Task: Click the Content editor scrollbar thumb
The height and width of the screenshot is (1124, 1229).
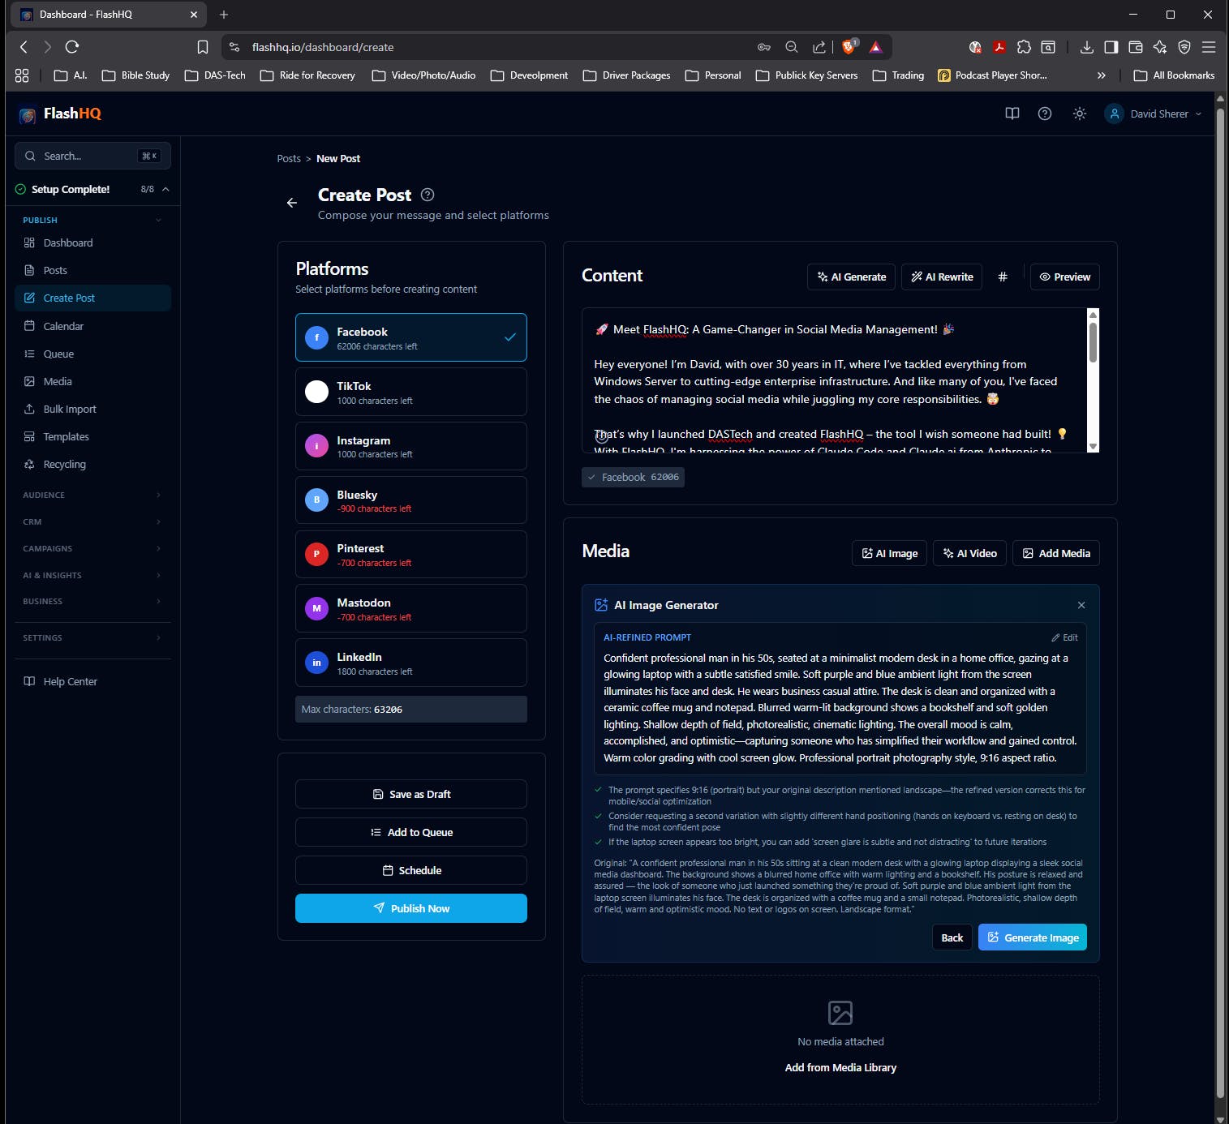Action: pos(1093,342)
